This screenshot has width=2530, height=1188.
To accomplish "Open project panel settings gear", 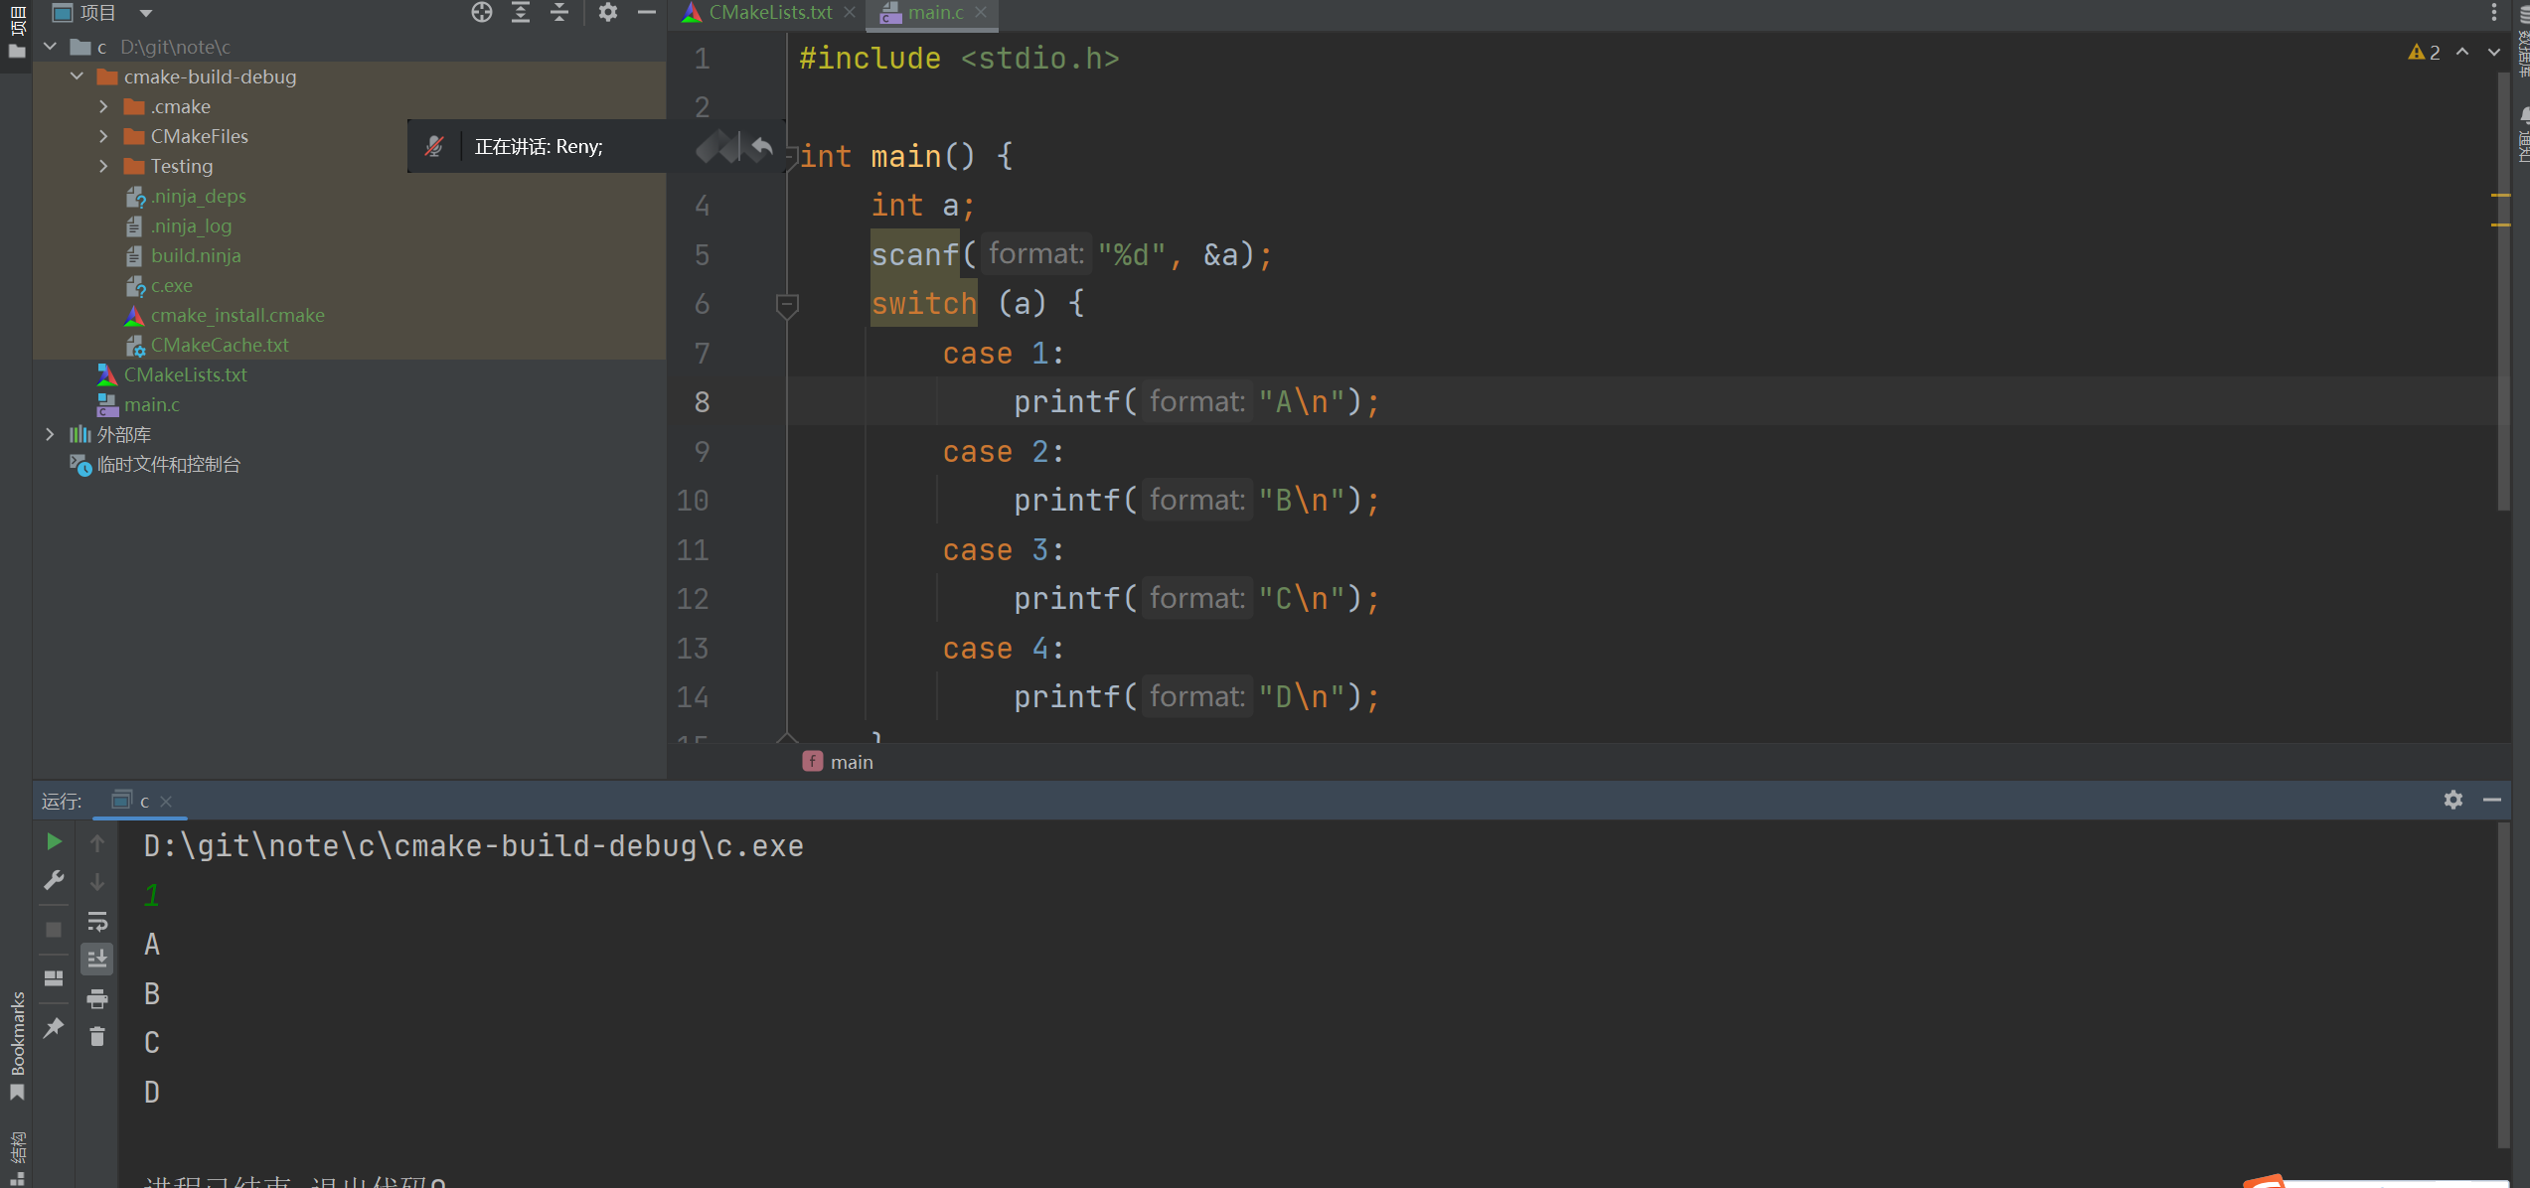I will [608, 12].
